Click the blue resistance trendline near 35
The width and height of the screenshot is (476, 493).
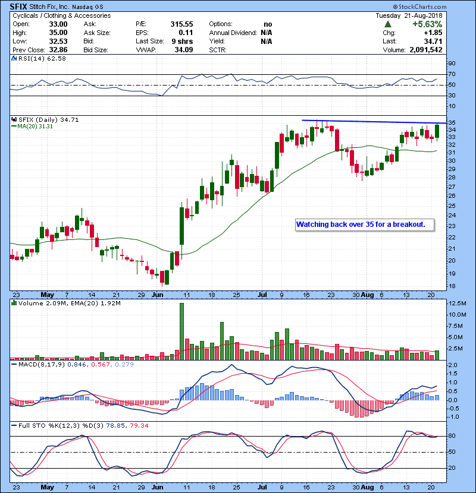374,122
